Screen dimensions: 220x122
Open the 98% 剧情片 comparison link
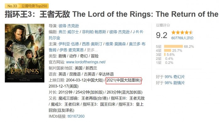[x=174, y=83]
